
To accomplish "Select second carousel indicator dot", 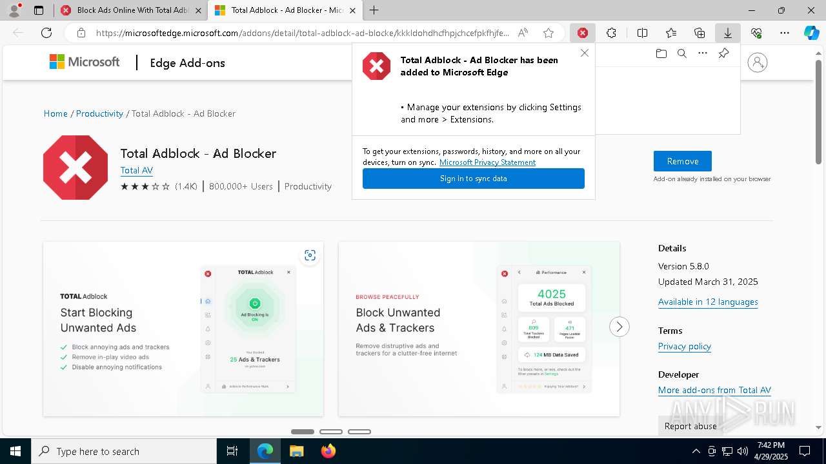I will [331, 432].
